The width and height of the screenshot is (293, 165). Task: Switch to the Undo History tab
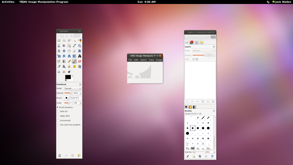click(201, 43)
